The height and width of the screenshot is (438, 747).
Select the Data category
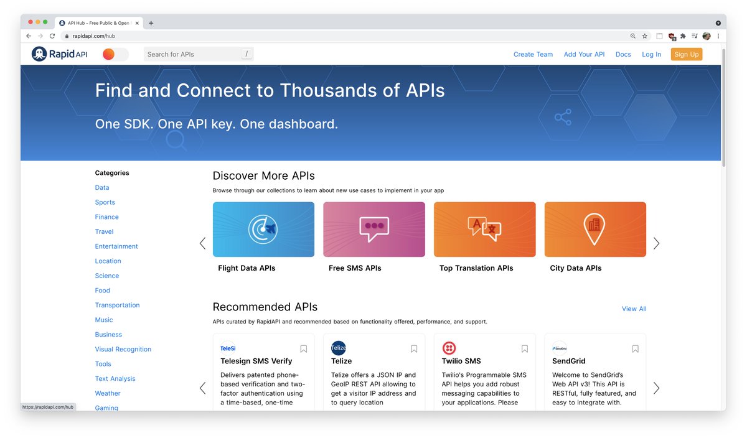click(x=102, y=187)
